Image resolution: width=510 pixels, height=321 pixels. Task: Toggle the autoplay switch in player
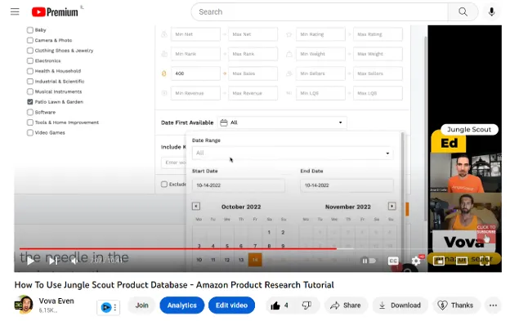coord(369,261)
